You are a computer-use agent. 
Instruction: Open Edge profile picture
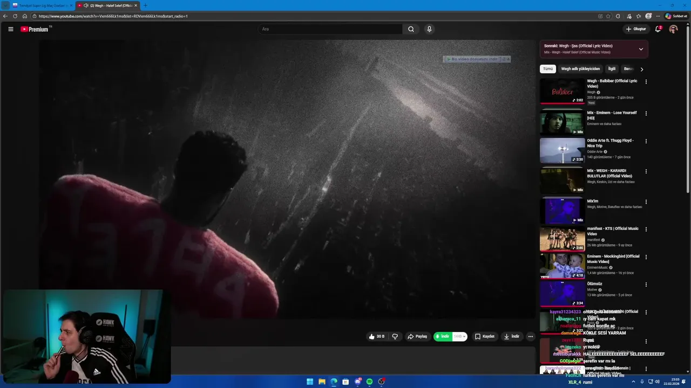648,16
